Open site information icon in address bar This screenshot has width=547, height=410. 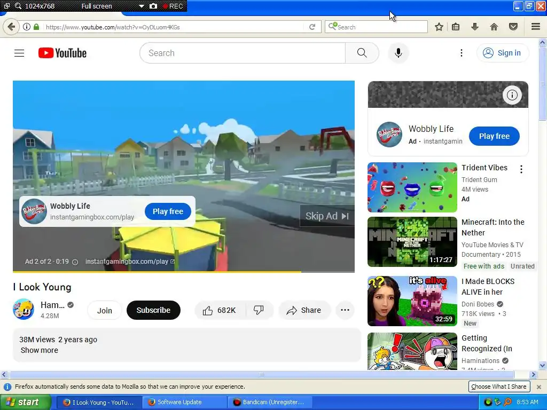tap(27, 27)
